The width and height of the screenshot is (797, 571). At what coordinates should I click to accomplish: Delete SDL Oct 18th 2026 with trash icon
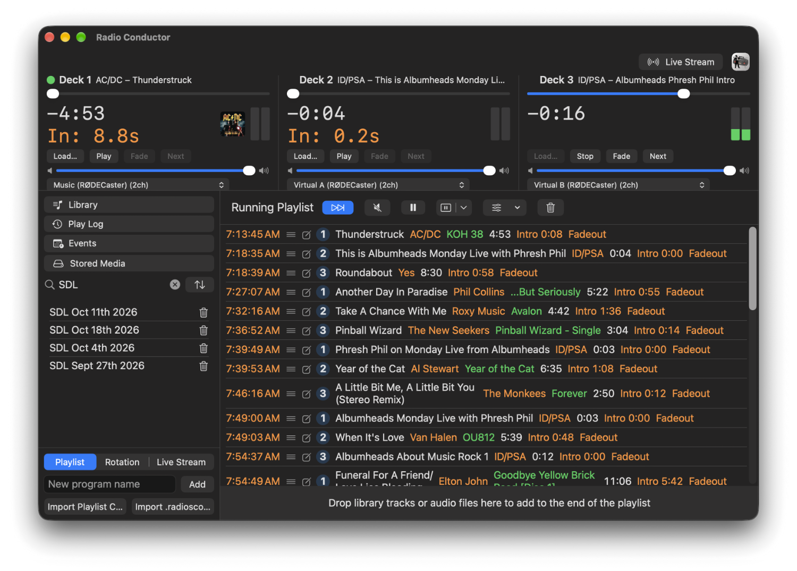tap(204, 330)
